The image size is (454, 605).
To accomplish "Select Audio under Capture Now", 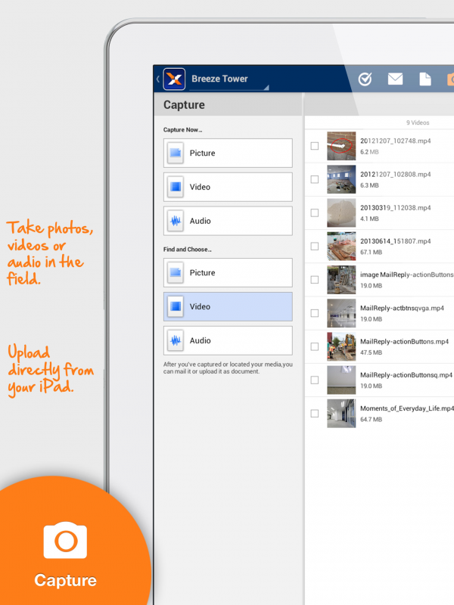I will [228, 221].
